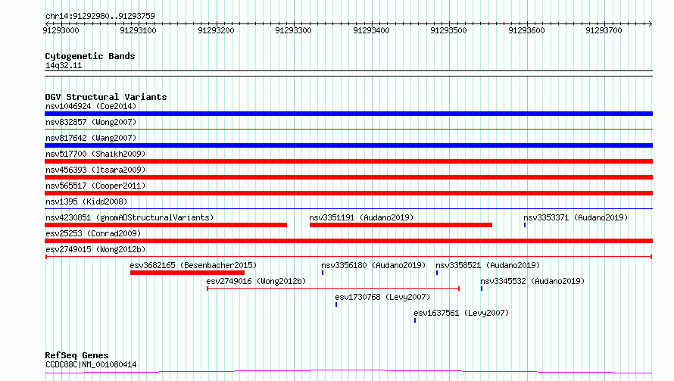Open the nsv3356180 (Audano2019) label

(x=373, y=265)
